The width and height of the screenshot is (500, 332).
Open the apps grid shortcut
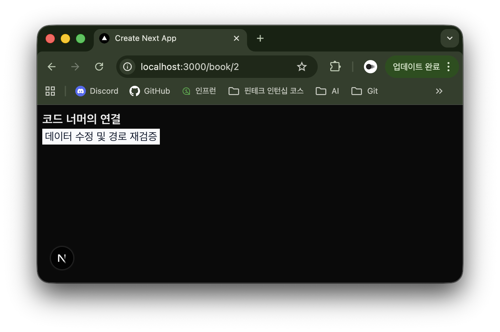pyautogui.click(x=50, y=91)
